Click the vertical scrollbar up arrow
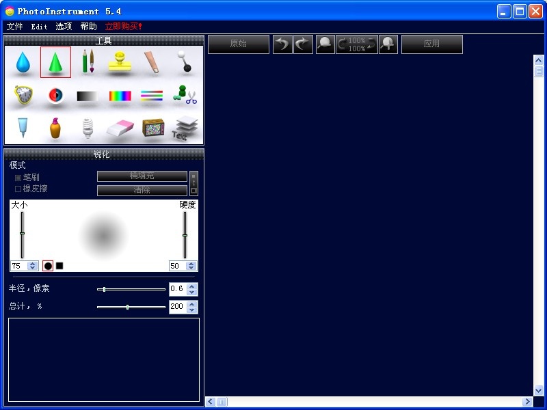 click(539, 60)
